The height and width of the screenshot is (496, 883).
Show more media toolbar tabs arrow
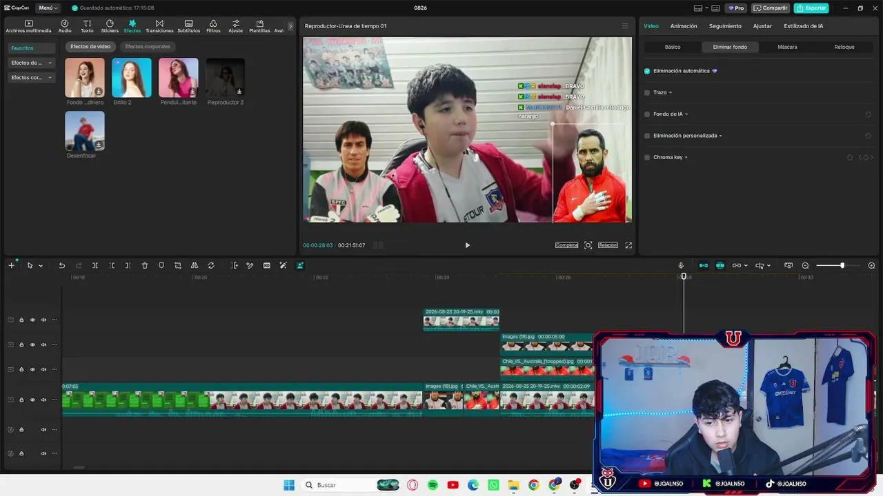tap(290, 26)
